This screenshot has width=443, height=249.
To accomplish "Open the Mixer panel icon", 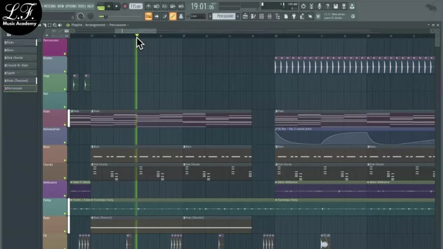I will pyautogui.click(x=270, y=16).
